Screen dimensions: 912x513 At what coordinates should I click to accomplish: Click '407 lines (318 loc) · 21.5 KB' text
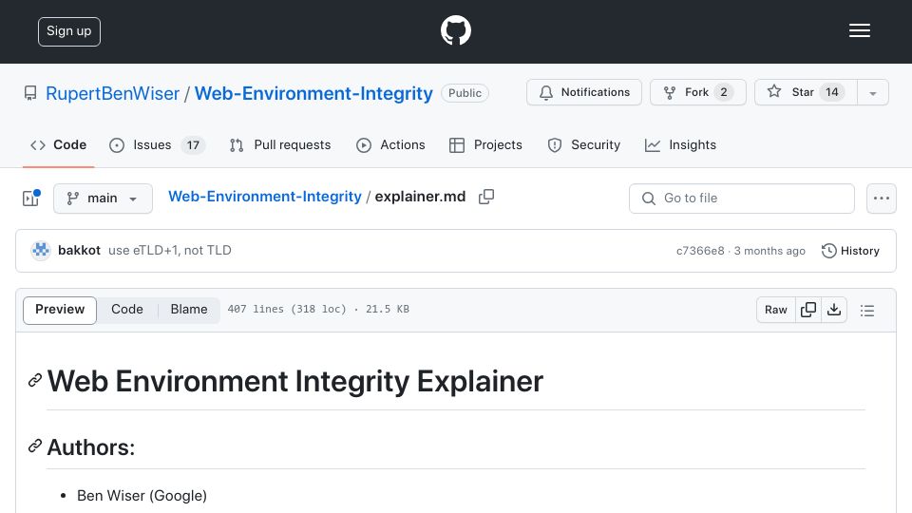(318, 310)
